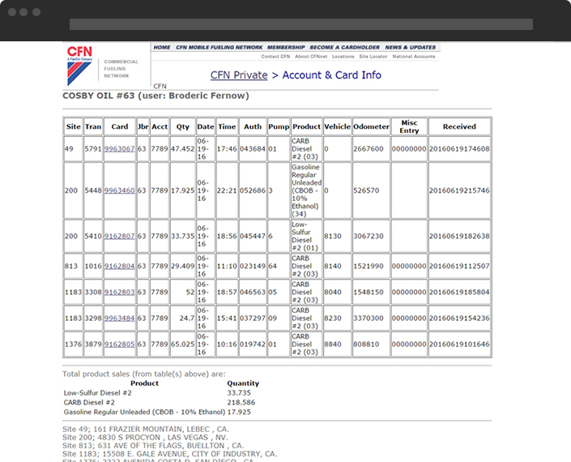Follow the CFN Private breadcrumb link
This screenshot has height=462, width=571.
[239, 75]
